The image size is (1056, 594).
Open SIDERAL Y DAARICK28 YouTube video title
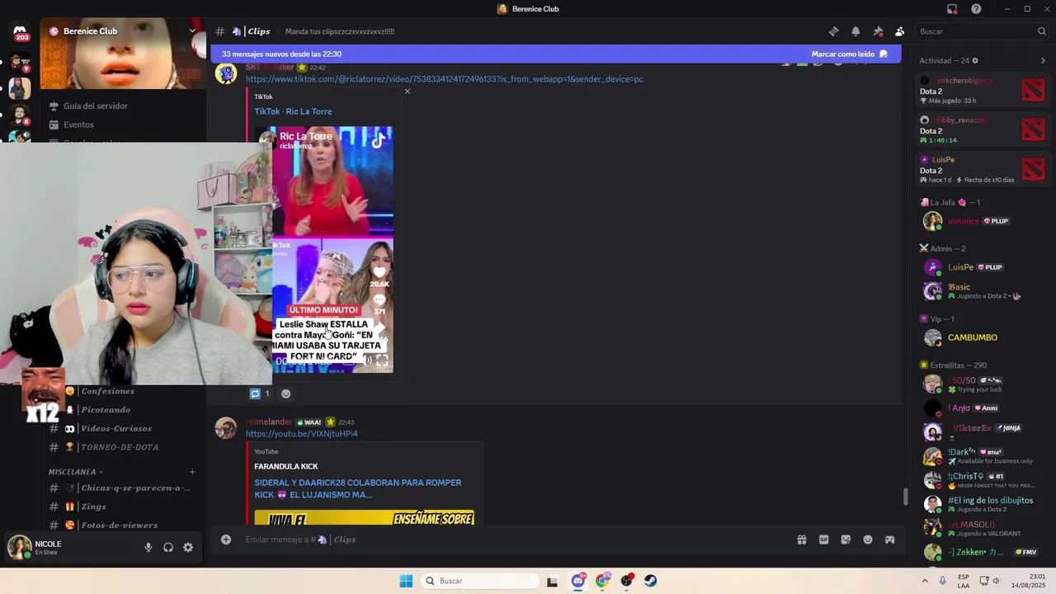[357, 488]
